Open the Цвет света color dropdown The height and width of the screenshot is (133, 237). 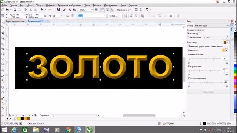coord(227,50)
